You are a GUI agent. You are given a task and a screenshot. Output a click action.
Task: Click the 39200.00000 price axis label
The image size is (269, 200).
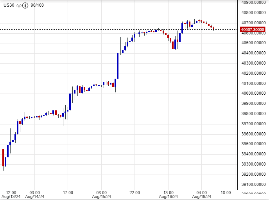click(253, 174)
